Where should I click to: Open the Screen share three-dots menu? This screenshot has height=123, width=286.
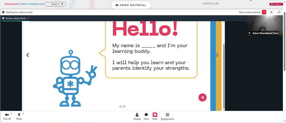click(28, 18)
